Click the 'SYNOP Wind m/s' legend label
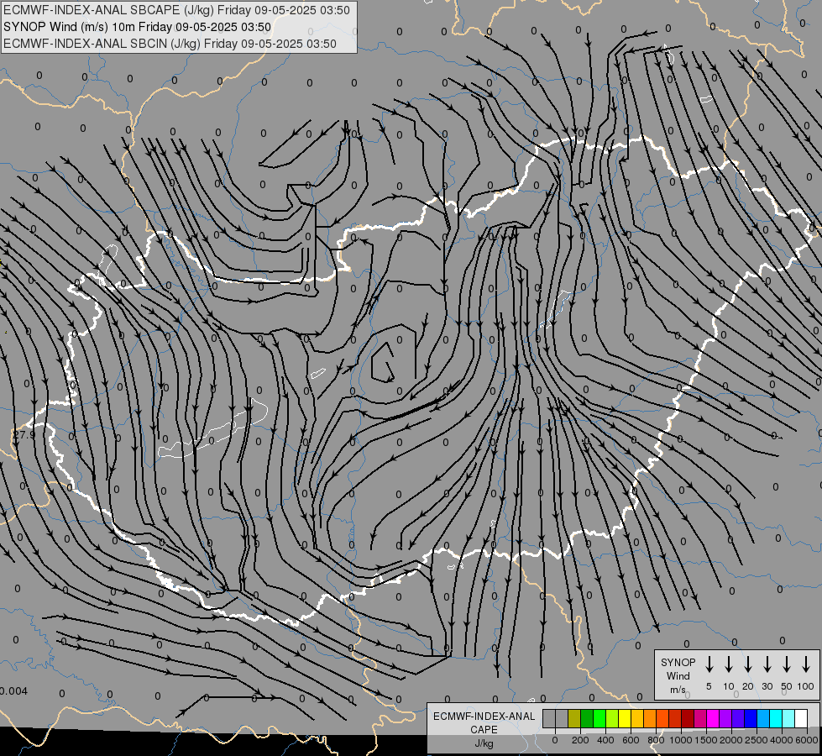822x756 pixels. point(678,675)
